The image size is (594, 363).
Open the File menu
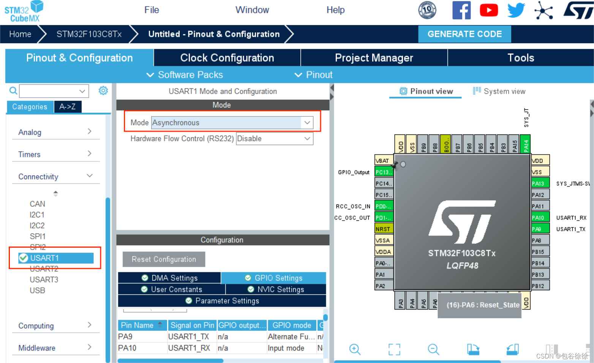point(152,10)
